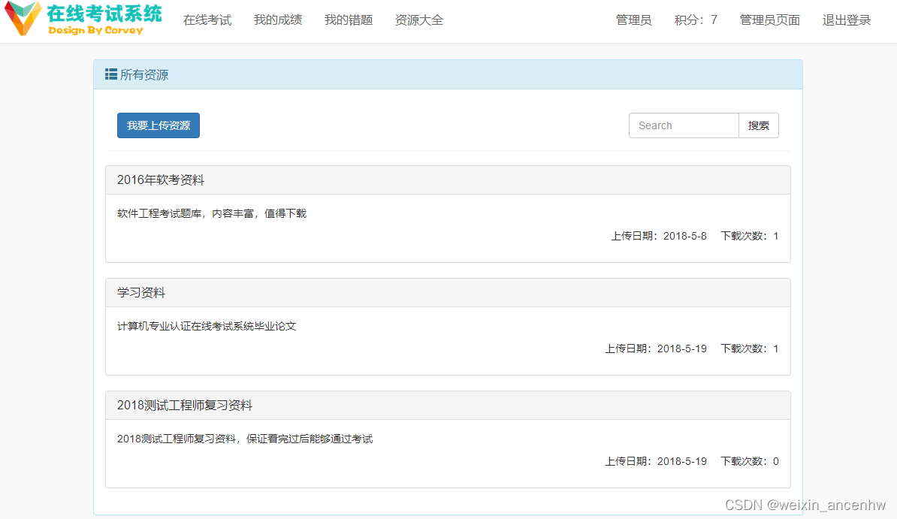This screenshot has height=519, width=897.
Task: Click the list icon beside 所有资源
Action: pyautogui.click(x=109, y=74)
